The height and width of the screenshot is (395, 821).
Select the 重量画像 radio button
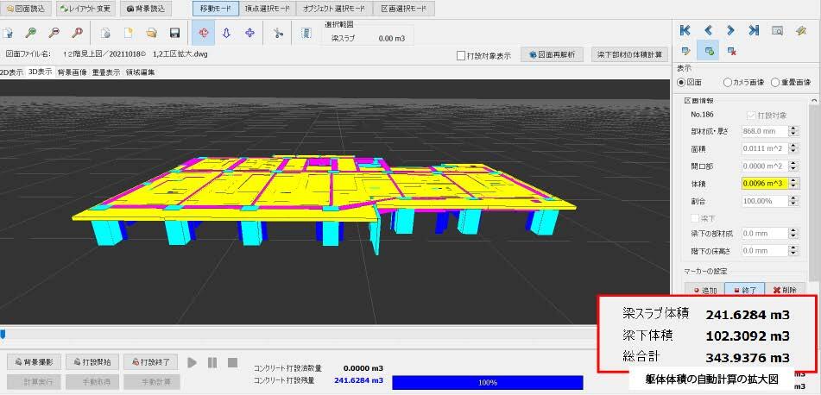(774, 82)
